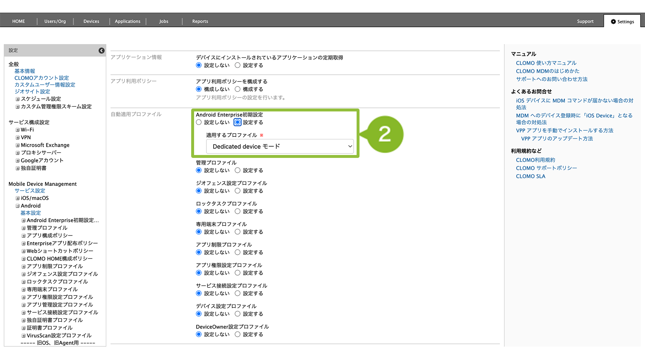Expand VirusScan設定プロファイル tree item
The image size is (645, 363).
[x=24, y=336]
